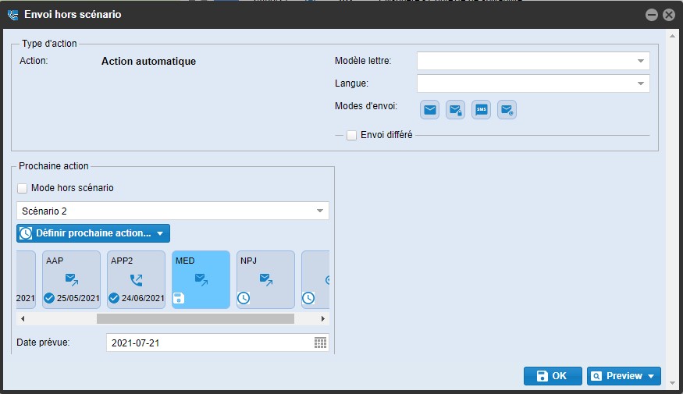The width and height of the screenshot is (683, 394).
Task: Select the secured mail send mode icon
Action: pos(456,110)
